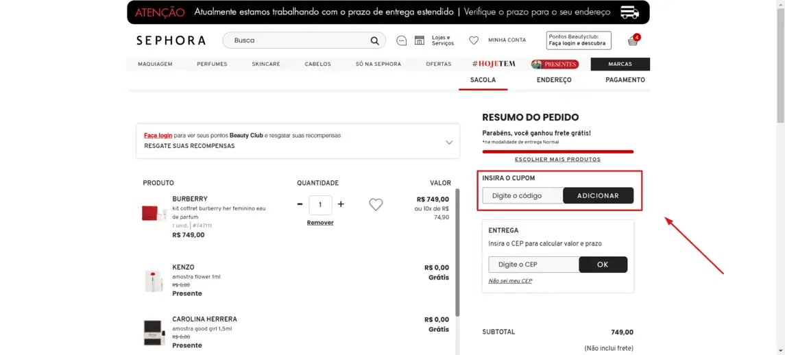Click Escolher mais produtos link
Viewport: 785px width, 355px height.
pyautogui.click(x=557, y=159)
